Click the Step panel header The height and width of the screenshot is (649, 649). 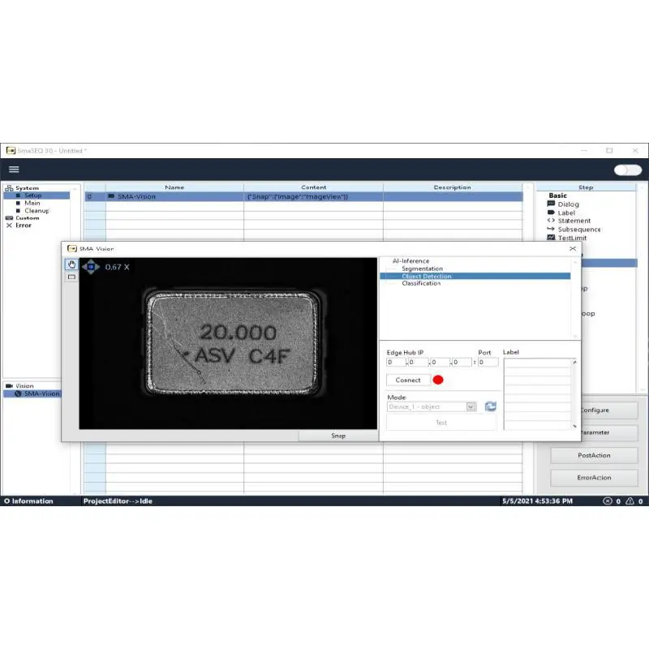(x=586, y=187)
